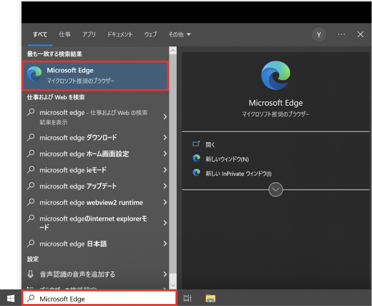Expand arrow for microsoft edge webview2 runtime

[x=165, y=202]
